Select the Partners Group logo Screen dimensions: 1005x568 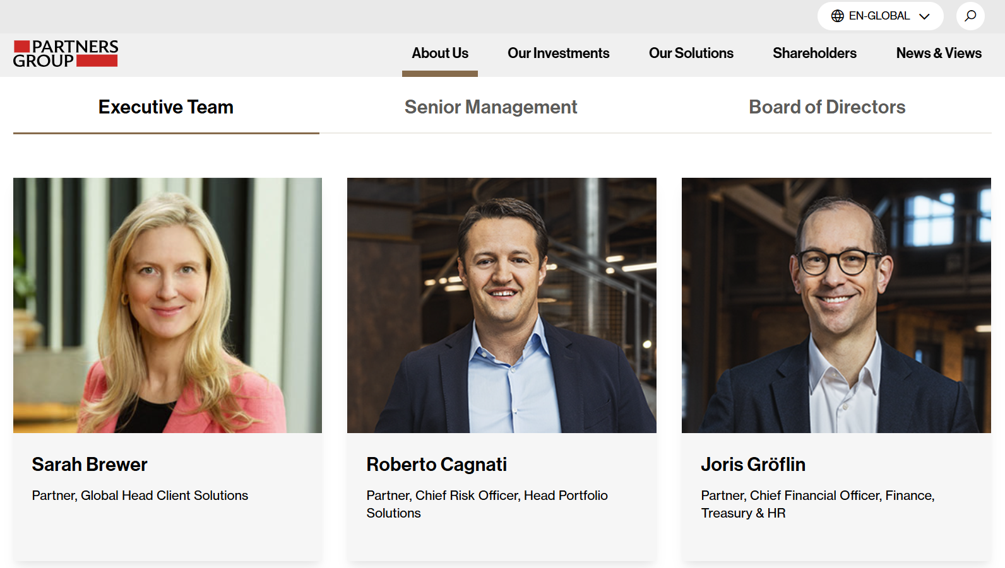click(x=65, y=54)
